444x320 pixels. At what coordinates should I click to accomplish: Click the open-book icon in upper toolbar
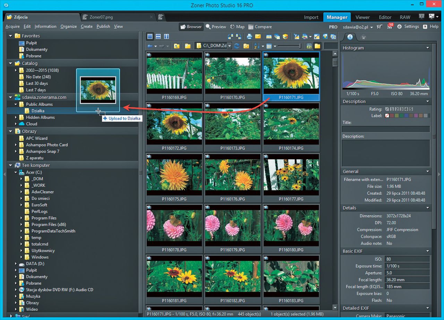tap(269, 36)
